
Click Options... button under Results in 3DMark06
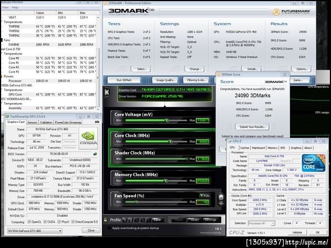[x=301, y=69]
